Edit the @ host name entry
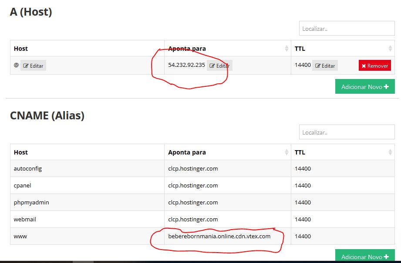This screenshot has width=401, height=263. coord(33,66)
